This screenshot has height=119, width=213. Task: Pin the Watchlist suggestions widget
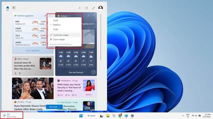45,16
